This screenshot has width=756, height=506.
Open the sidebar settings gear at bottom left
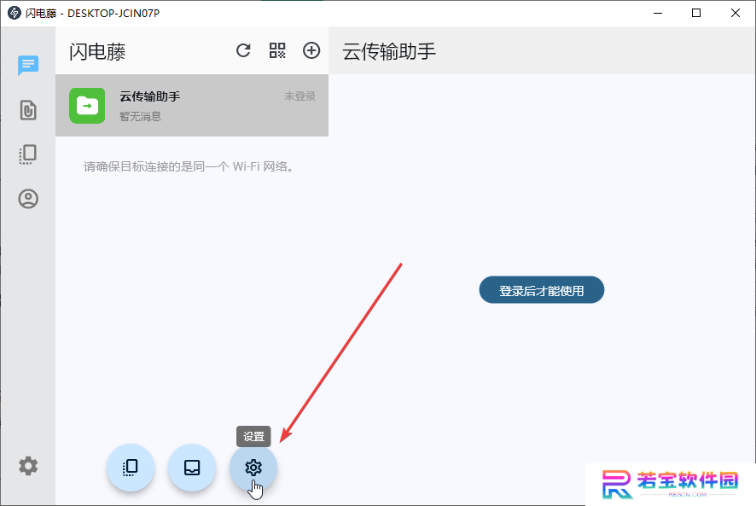(x=28, y=466)
